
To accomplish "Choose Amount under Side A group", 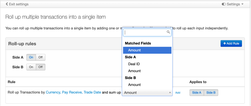I will click(147, 71).
